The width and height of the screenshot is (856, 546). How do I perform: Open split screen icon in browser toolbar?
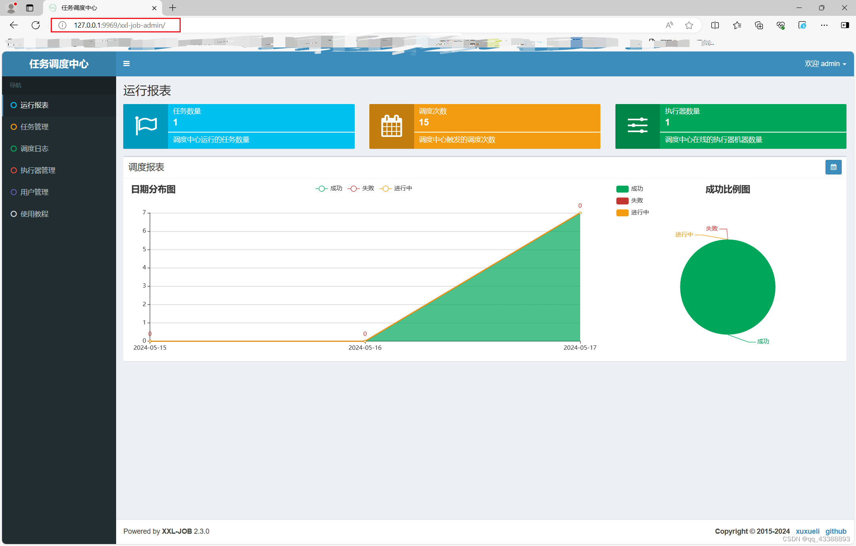click(715, 25)
